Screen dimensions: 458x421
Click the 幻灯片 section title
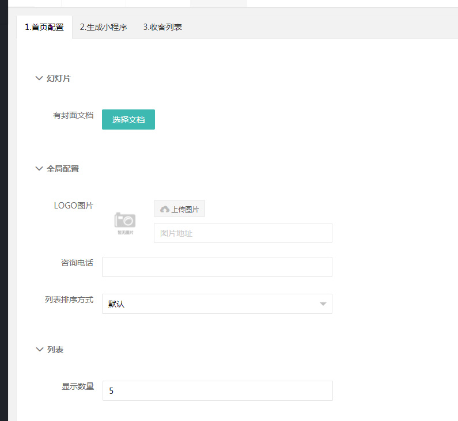59,78
